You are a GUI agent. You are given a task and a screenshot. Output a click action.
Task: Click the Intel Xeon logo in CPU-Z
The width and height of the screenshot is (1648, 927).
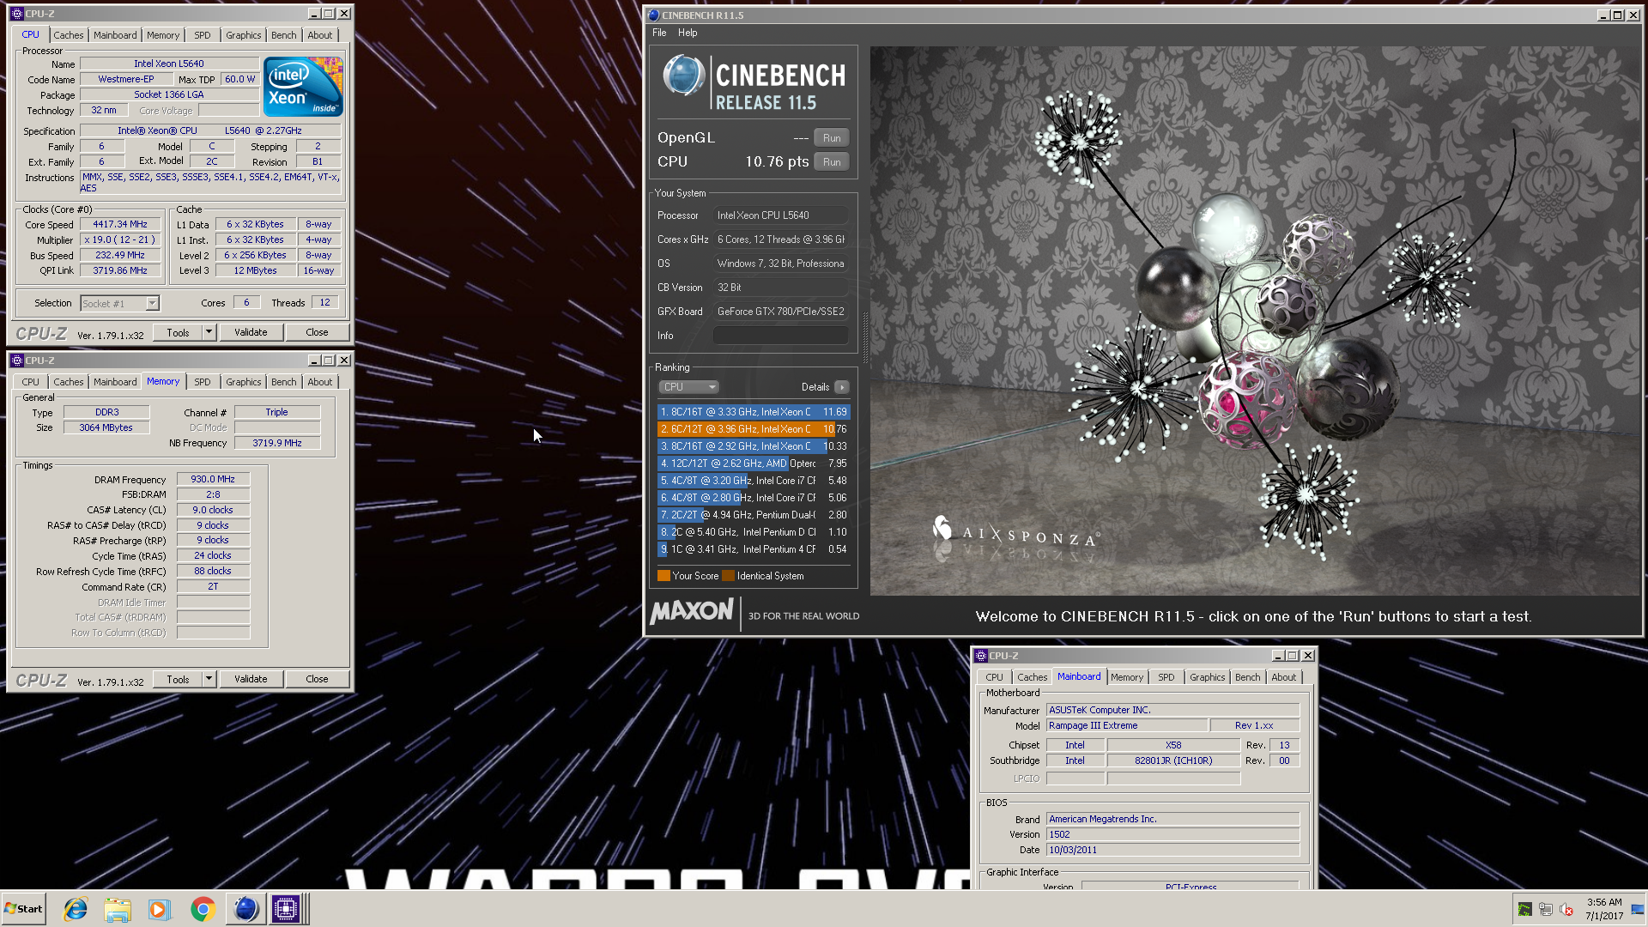click(303, 87)
